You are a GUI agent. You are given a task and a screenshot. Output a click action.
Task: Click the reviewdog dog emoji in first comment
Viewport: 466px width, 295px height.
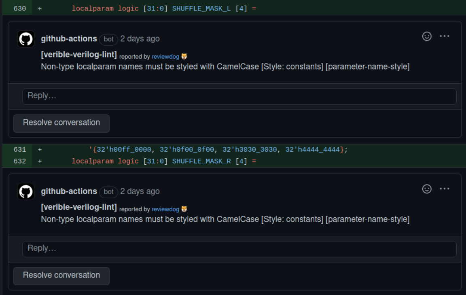pyautogui.click(x=184, y=57)
